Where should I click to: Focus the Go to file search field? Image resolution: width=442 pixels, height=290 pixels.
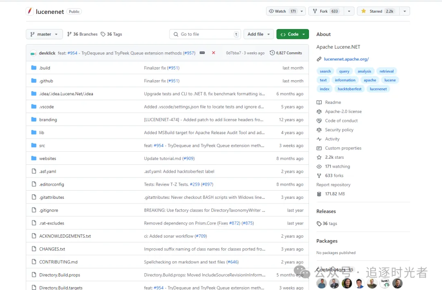205,34
